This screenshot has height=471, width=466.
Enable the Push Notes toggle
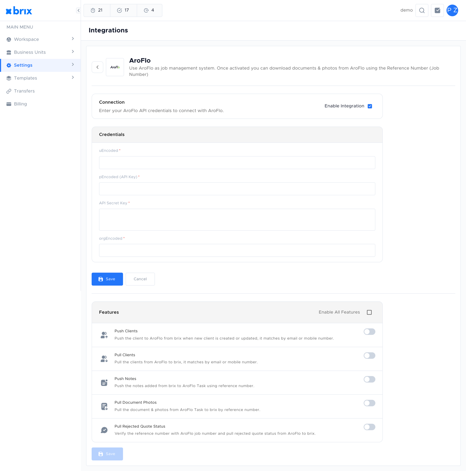(369, 379)
